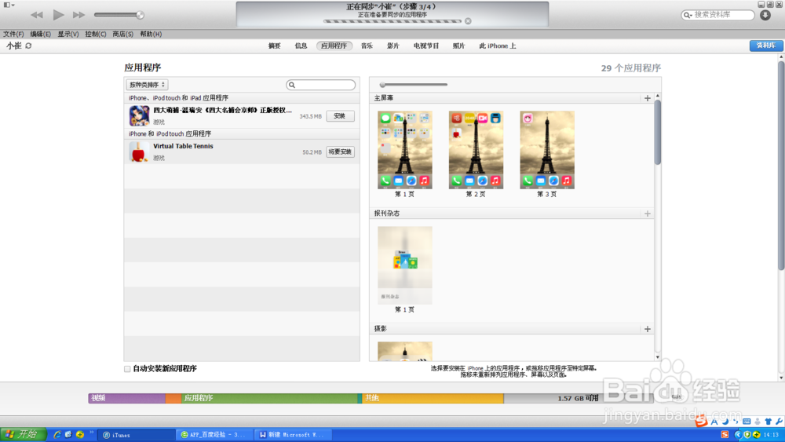Open the downloads arrow icon

tap(765, 15)
